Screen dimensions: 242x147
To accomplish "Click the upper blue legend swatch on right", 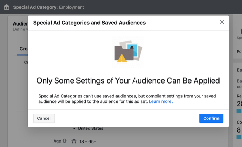I will (x=239, y=111).
